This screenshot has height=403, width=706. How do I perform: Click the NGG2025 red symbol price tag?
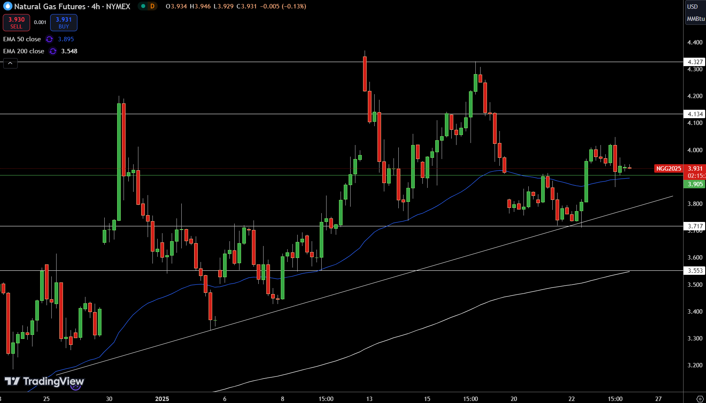click(x=669, y=169)
